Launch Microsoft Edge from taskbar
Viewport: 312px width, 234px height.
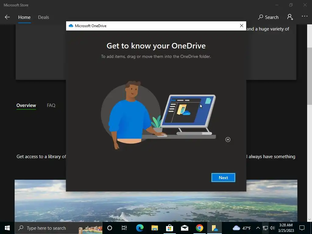pos(140,228)
